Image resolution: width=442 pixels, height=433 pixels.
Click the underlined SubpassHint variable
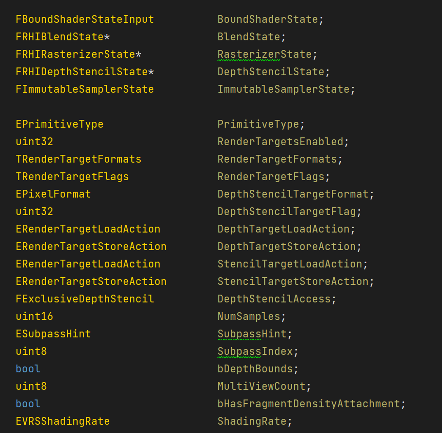pos(252,334)
